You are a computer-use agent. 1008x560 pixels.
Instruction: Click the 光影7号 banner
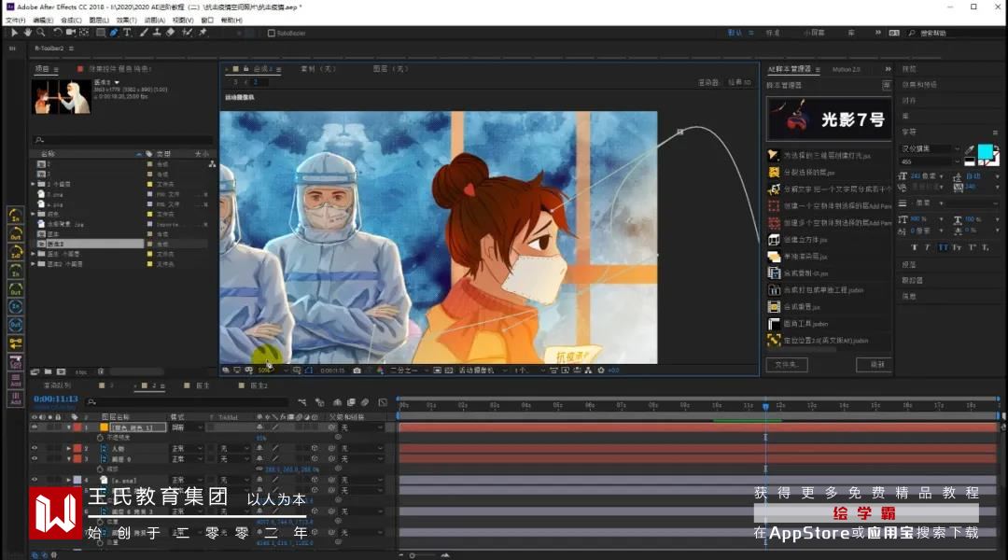[830, 119]
